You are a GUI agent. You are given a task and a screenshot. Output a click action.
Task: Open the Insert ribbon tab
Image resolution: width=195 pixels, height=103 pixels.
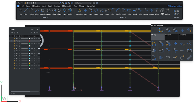pyautogui.click(x=44, y=6)
